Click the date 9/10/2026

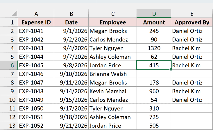tap(71, 74)
